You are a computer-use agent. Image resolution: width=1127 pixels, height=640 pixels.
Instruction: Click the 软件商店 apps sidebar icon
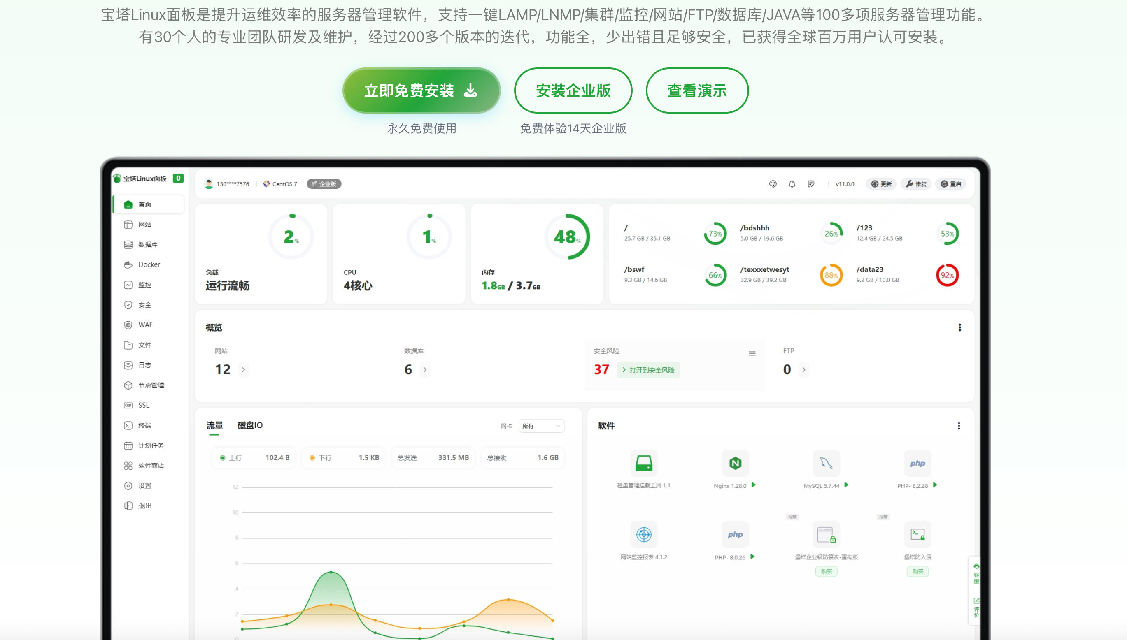coord(128,466)
